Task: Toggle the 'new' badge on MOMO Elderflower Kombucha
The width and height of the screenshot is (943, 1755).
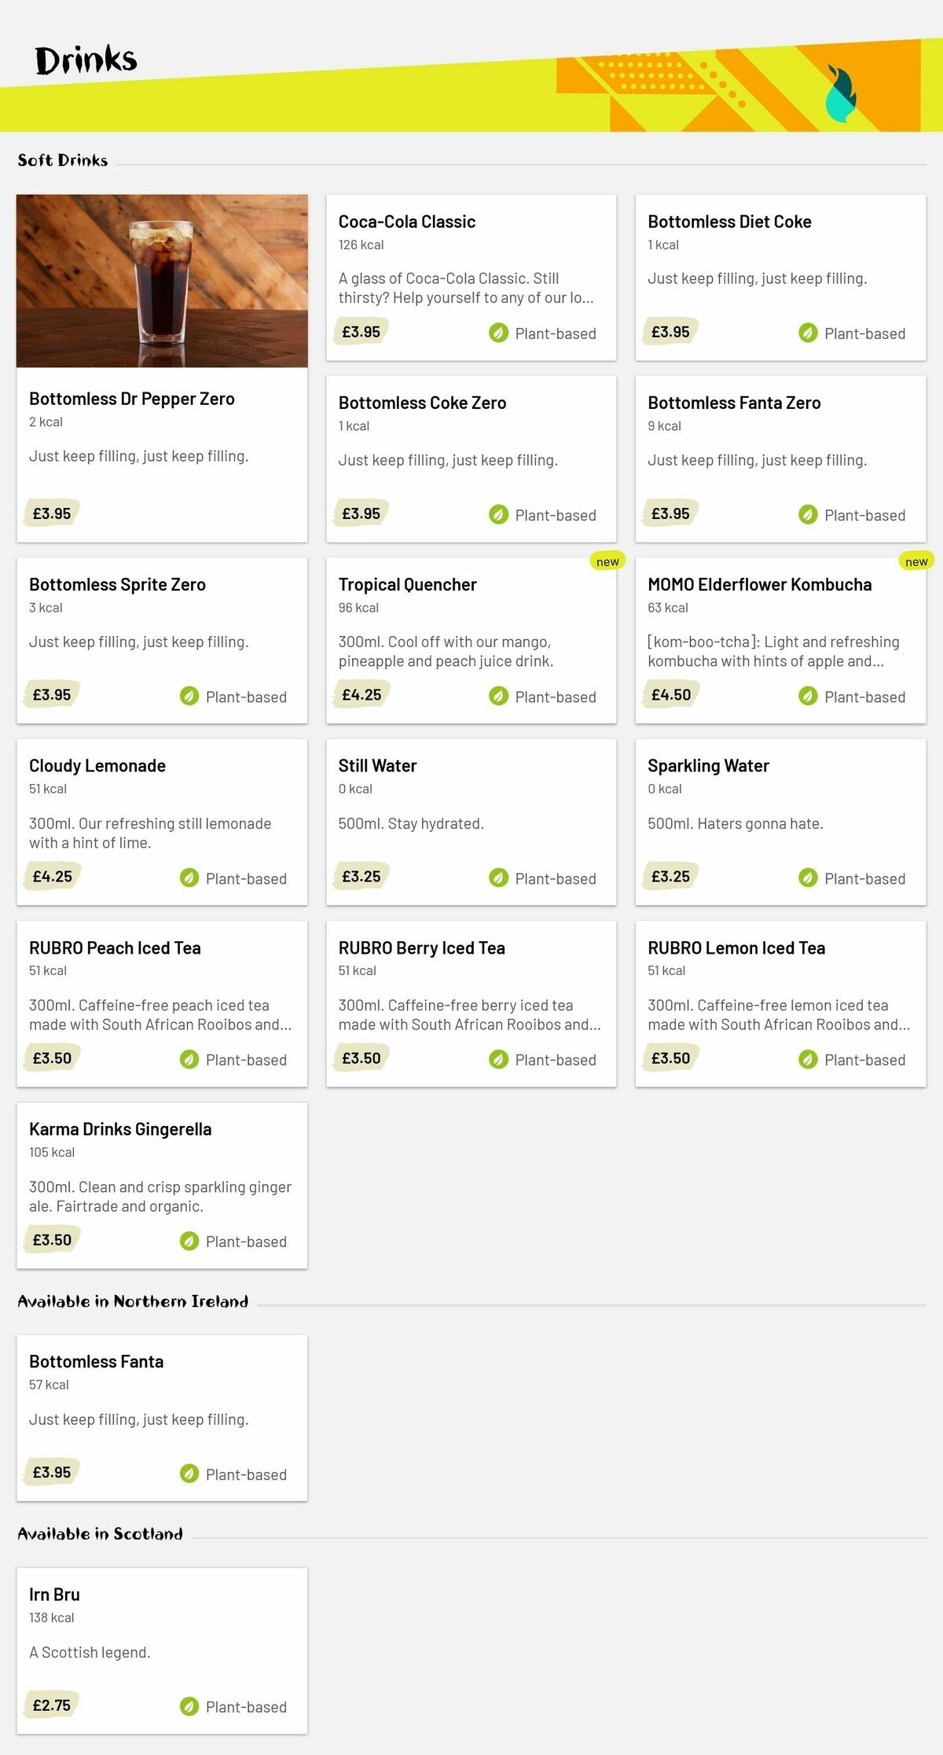Action: tap(915, 561)
